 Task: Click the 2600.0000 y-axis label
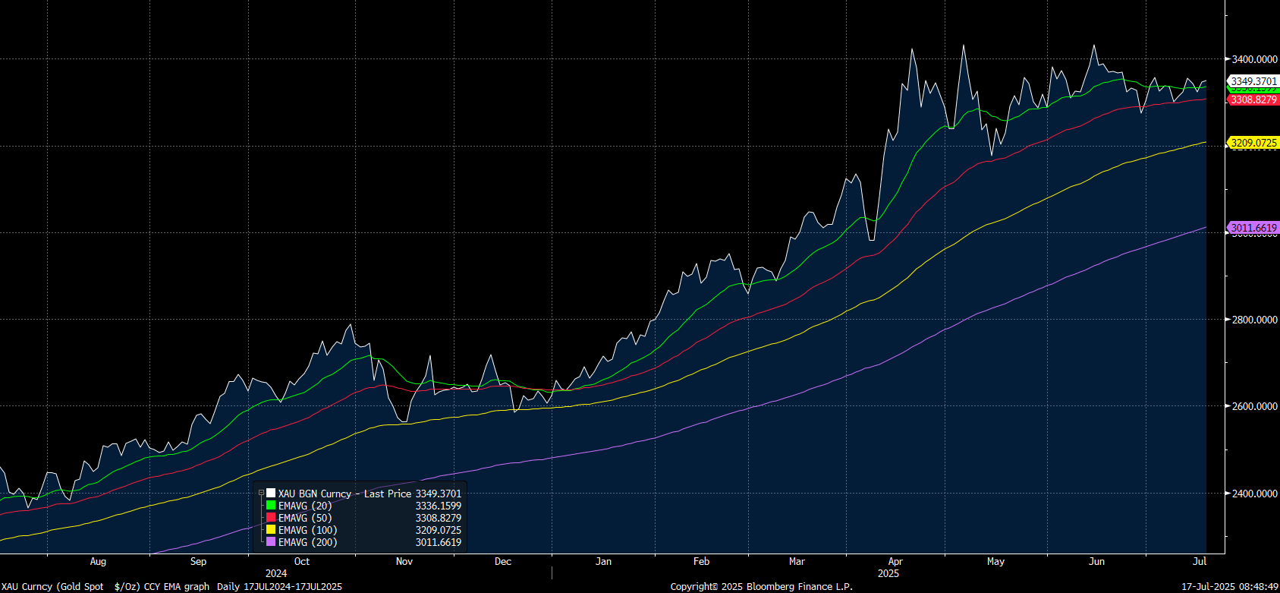[x=1253, y=406]
